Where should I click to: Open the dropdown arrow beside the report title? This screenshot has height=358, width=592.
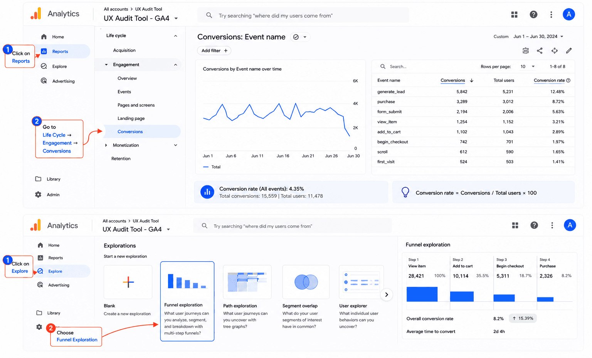tap(305, 37)
